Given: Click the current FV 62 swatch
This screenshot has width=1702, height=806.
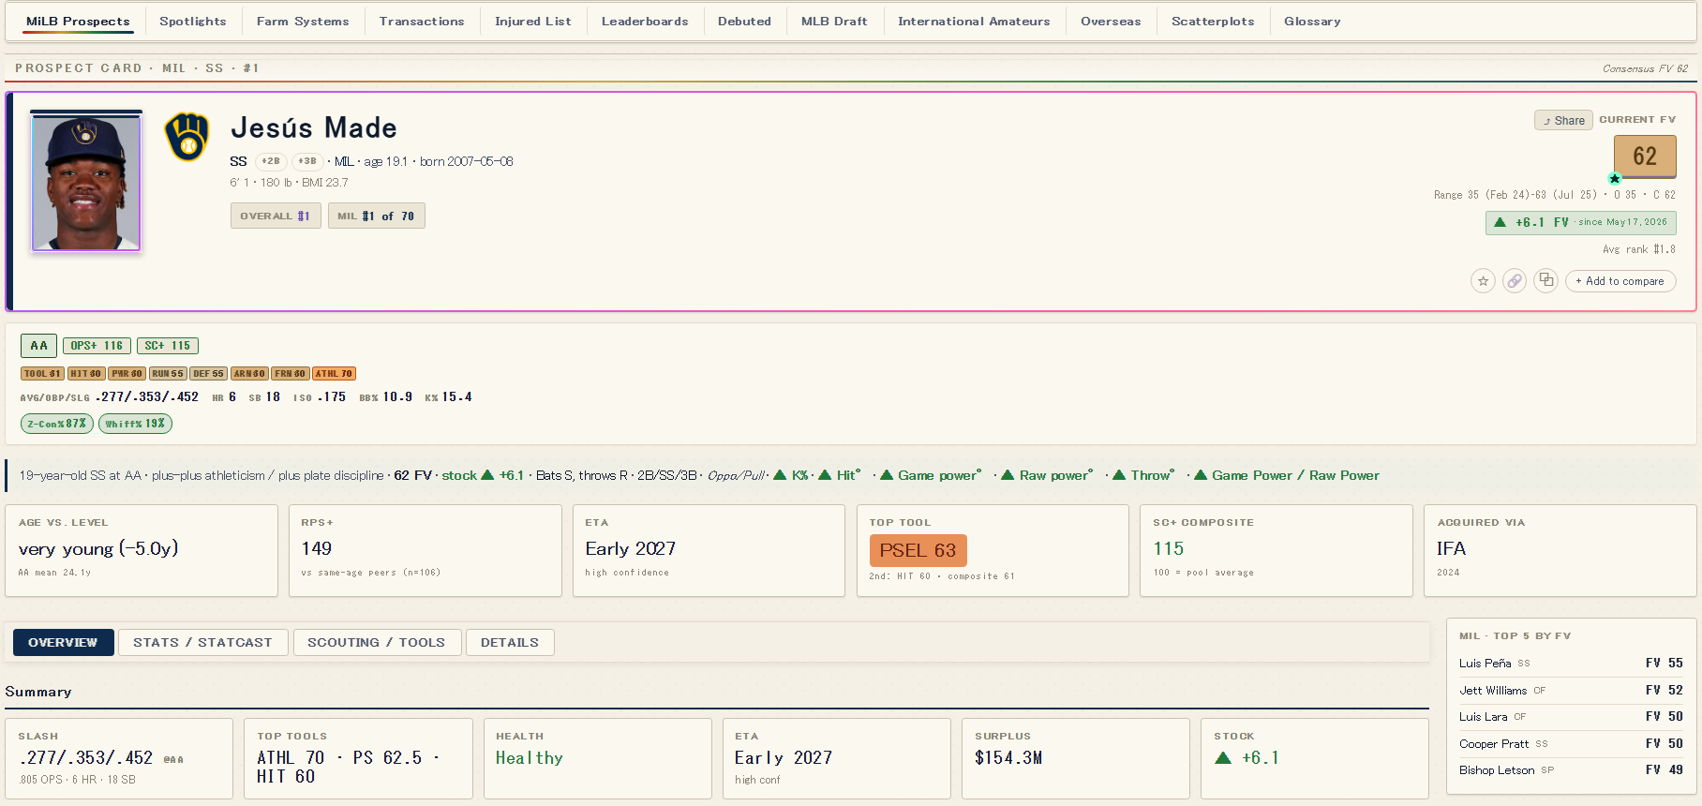Looking at the screenshot, I should pyautogui.click(x=1645, y=157).
